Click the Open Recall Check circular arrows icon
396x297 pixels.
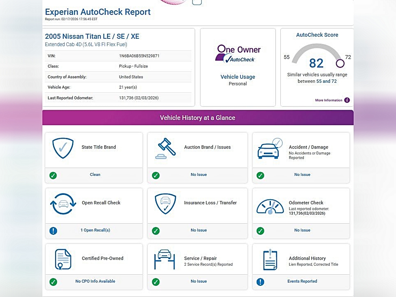tap(63, 204)
